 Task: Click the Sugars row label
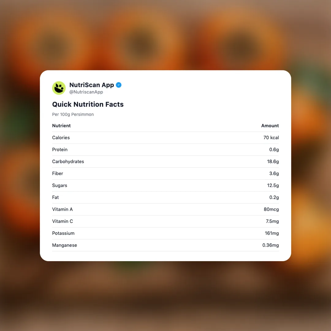59,185
